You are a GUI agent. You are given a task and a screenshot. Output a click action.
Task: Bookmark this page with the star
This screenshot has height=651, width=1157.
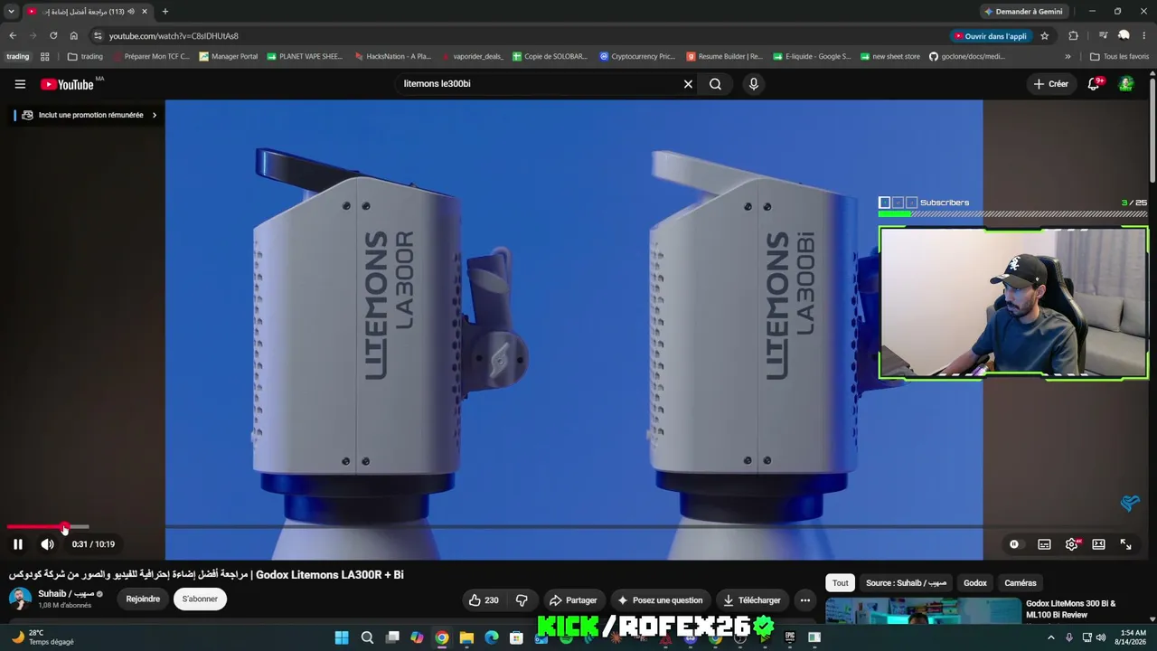click(x=1045, y=36)
